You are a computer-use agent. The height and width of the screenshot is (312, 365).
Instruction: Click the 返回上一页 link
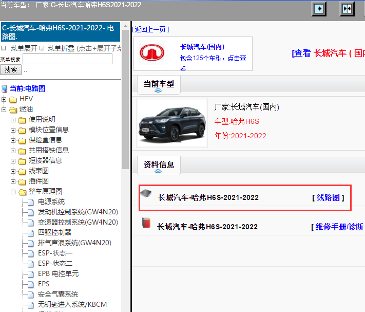point(150,29)
